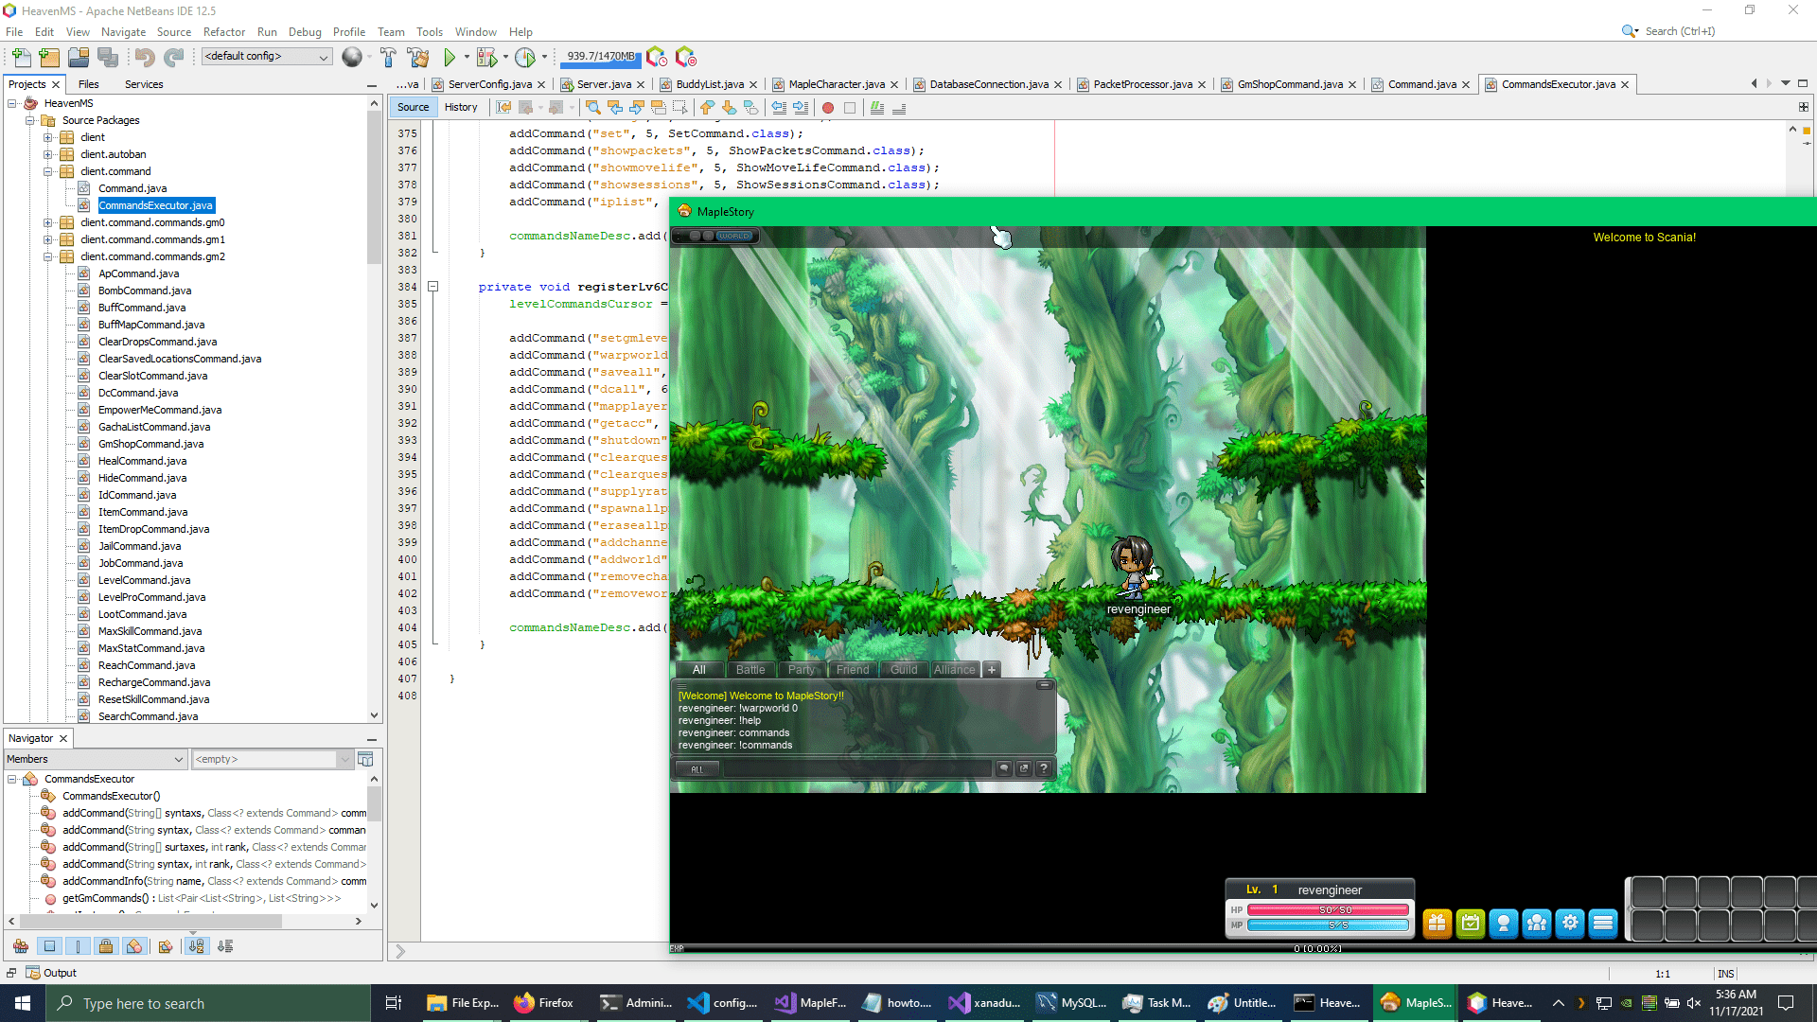Click the History view button

pos(461,107)
